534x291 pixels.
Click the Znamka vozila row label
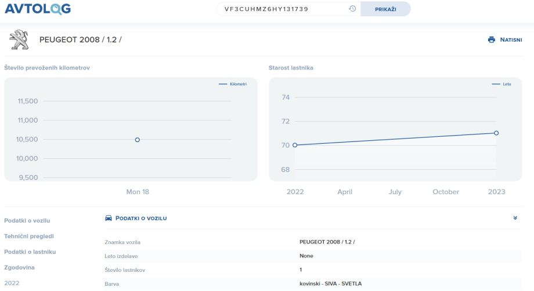pos(122,242)
